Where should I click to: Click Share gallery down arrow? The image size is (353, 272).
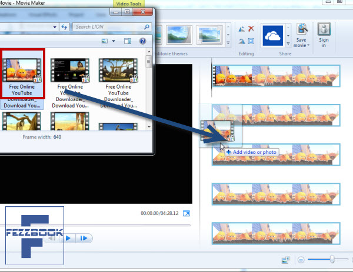pyautogui.click(x=288, y=36)
